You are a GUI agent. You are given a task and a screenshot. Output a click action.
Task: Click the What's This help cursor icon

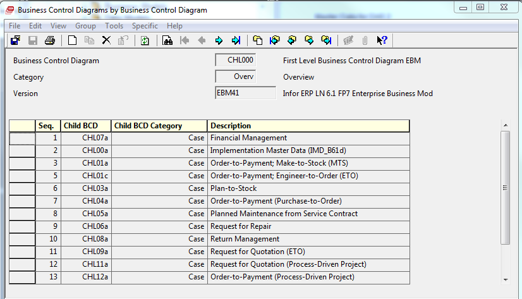click(x=382, y=40)
